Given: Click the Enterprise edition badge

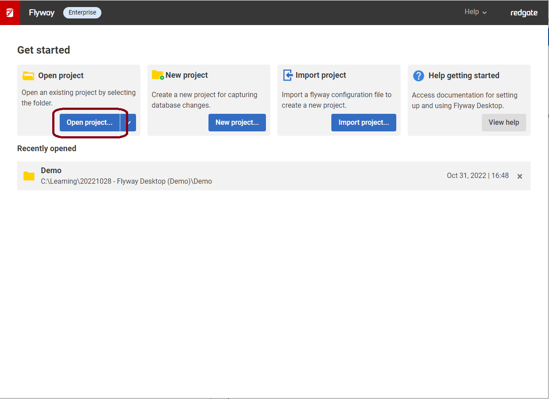Looking at the screenshot, I should [x=82, y=13].
